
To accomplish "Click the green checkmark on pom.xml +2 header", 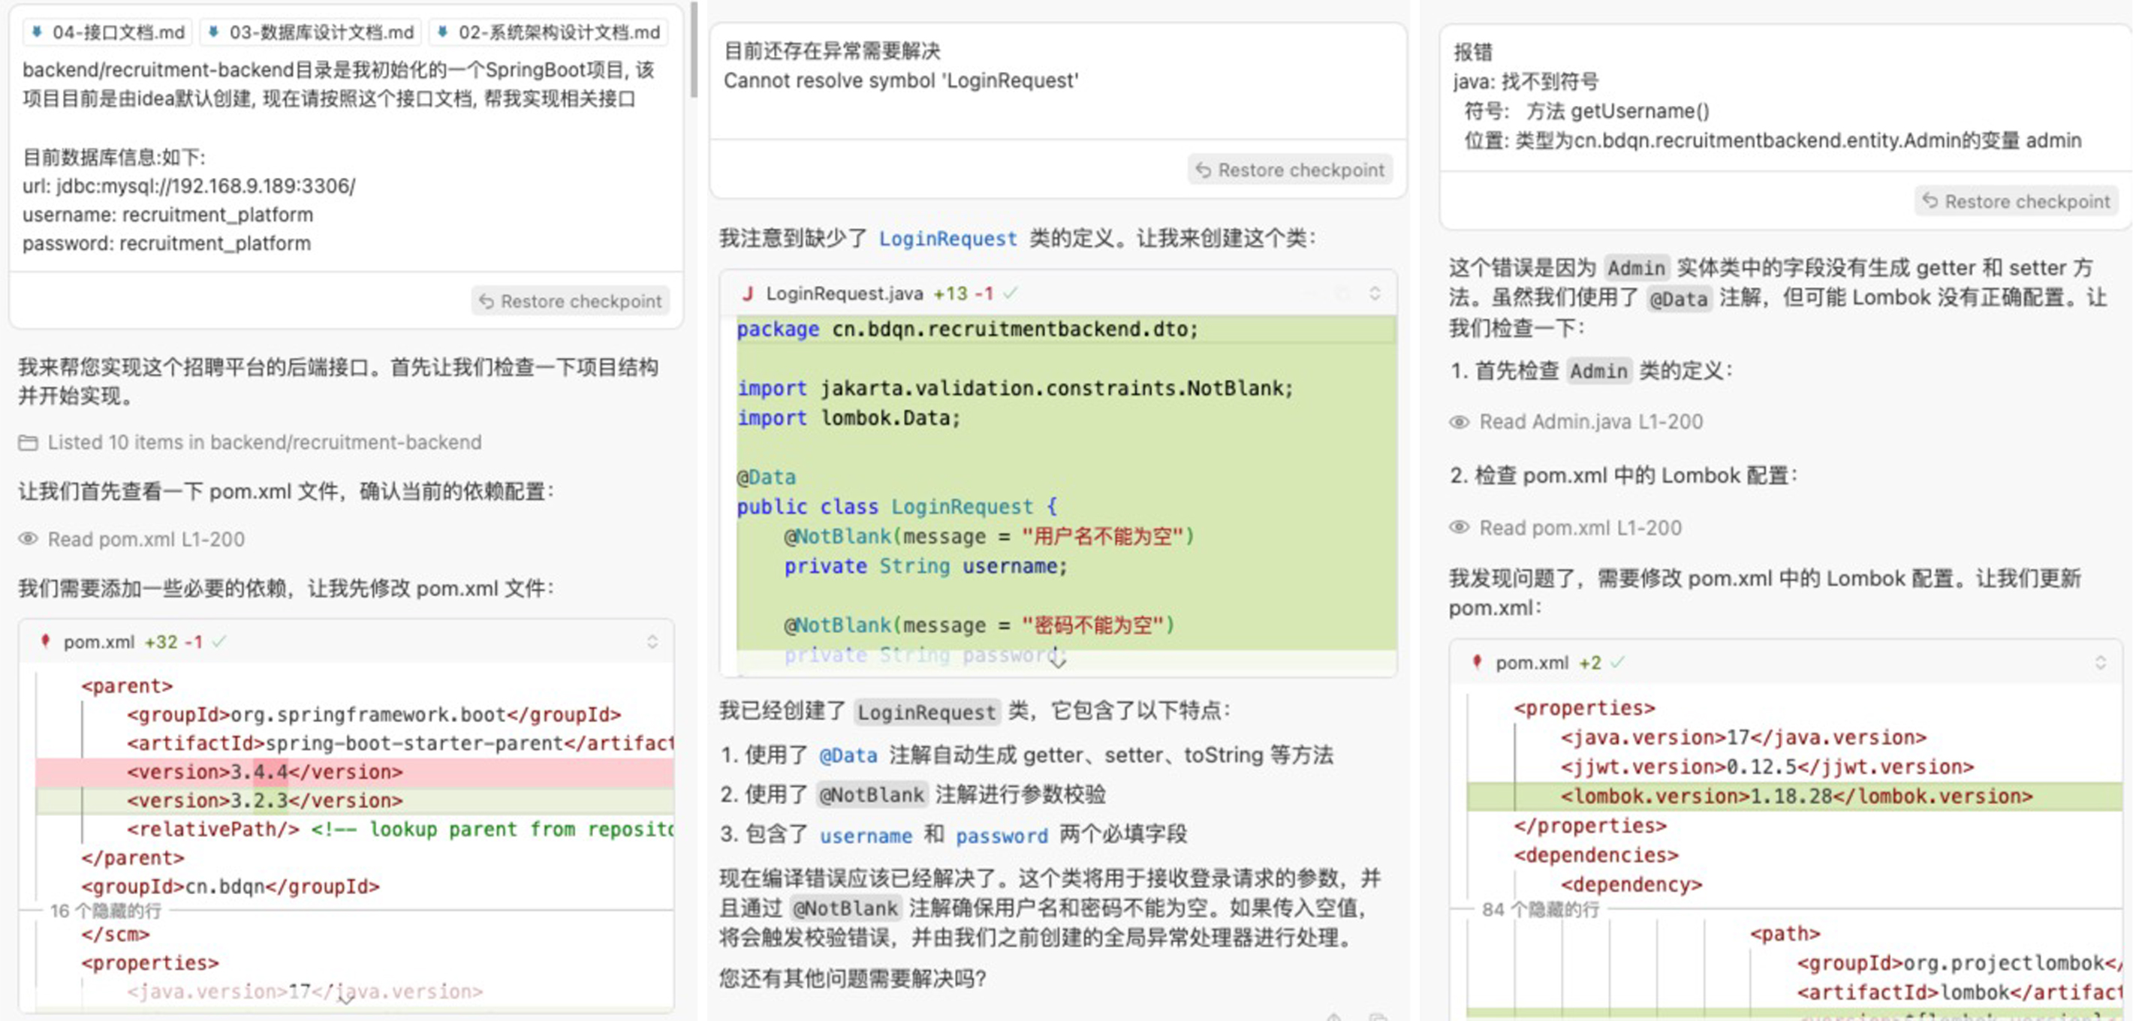I will pyautogui.click(x=1617, y=661).
